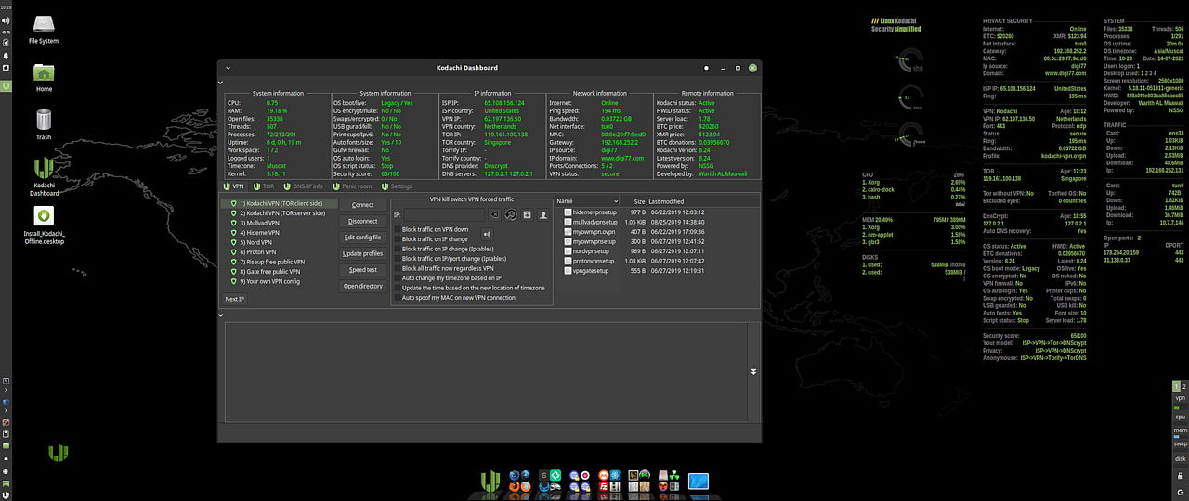Click the Connect button

pyautogui.click(x=362, y=205)
